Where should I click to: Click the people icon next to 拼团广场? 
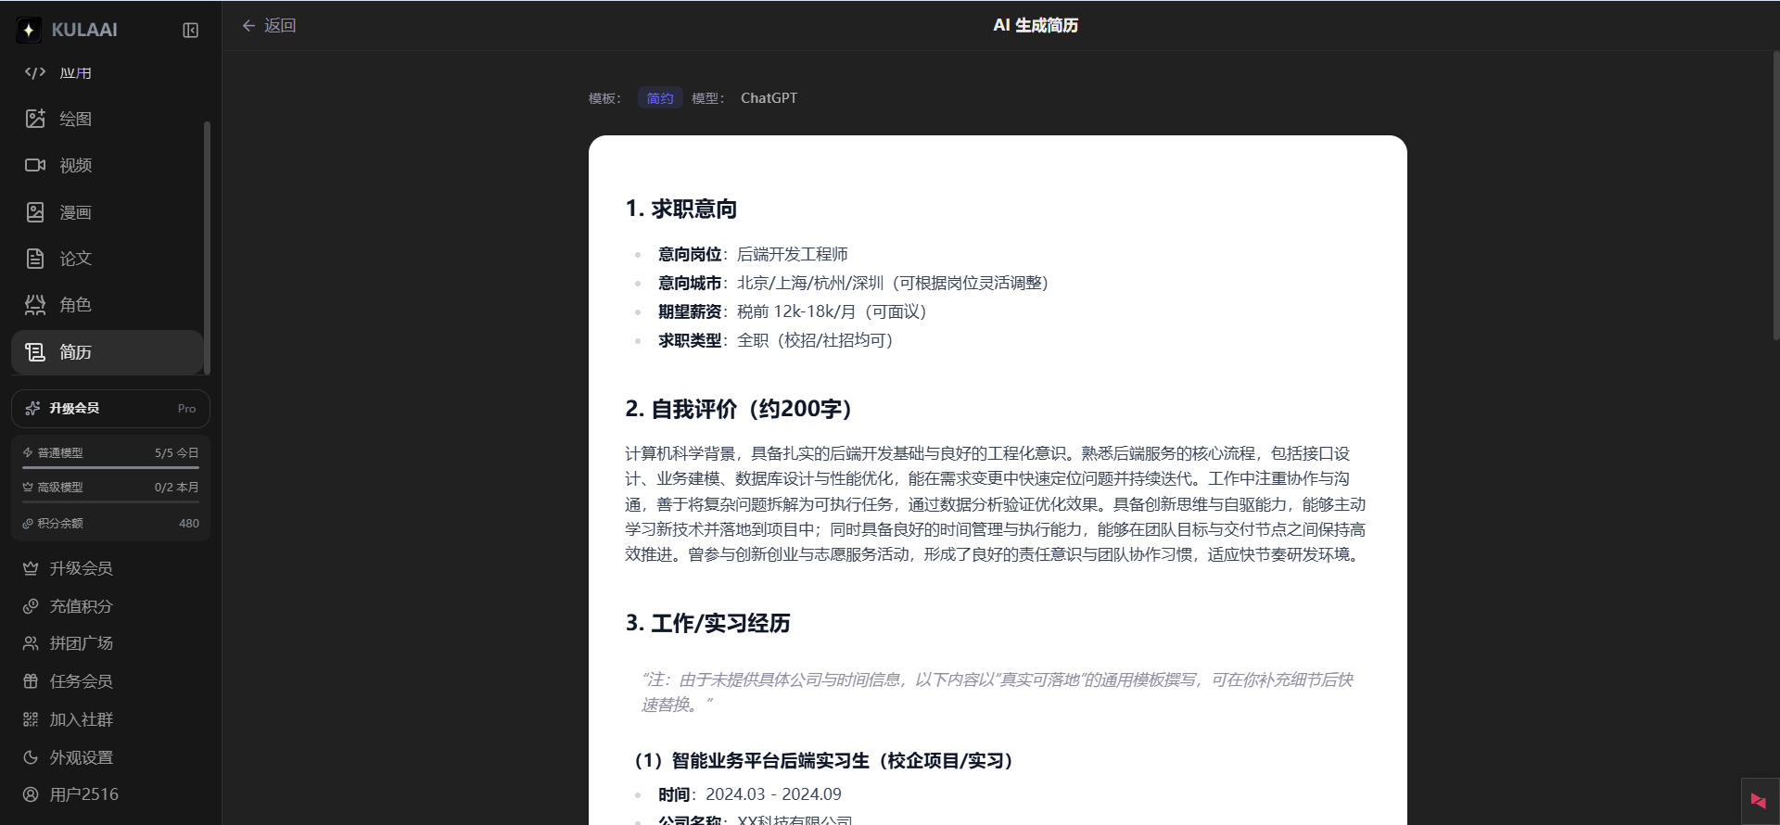pos(31,643)
